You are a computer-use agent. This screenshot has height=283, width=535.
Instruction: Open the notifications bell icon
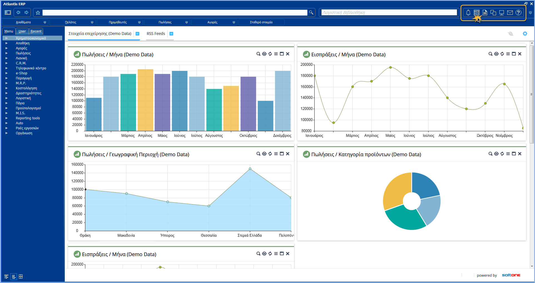pos(468,12)
